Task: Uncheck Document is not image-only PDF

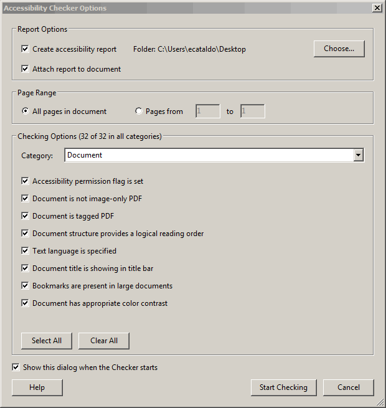Action: [26, 199]
